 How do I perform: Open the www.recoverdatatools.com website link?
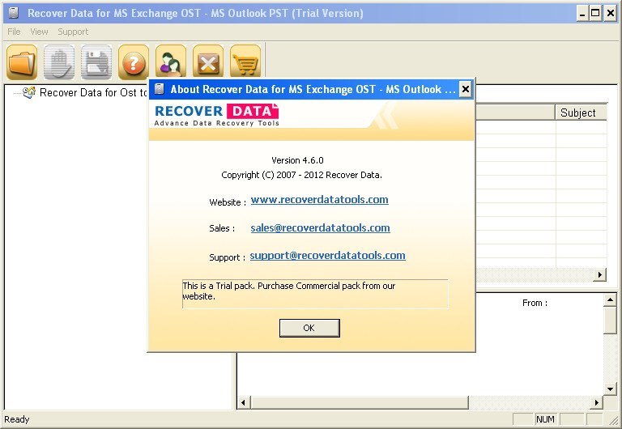[319, 199]
